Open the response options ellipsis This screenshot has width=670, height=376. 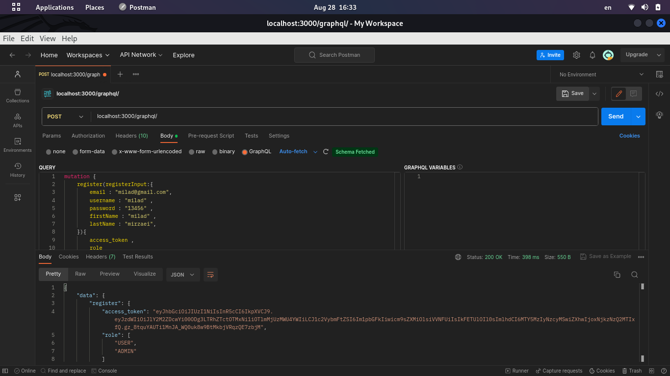click(x=641, y=257)
